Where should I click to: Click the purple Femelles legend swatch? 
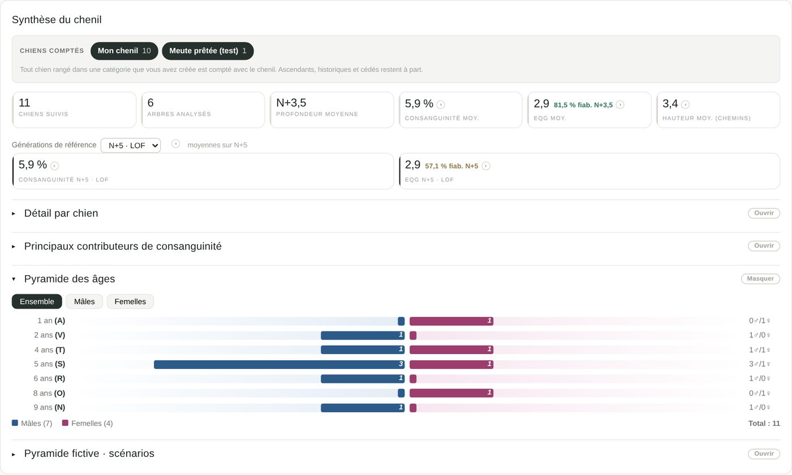(x=65, y=422)
